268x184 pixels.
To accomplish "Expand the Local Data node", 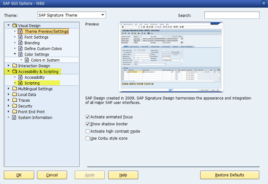I will [9, 94].
